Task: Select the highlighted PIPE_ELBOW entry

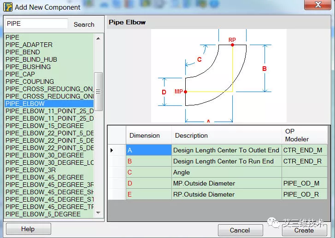Action: [x=25, y=104]
